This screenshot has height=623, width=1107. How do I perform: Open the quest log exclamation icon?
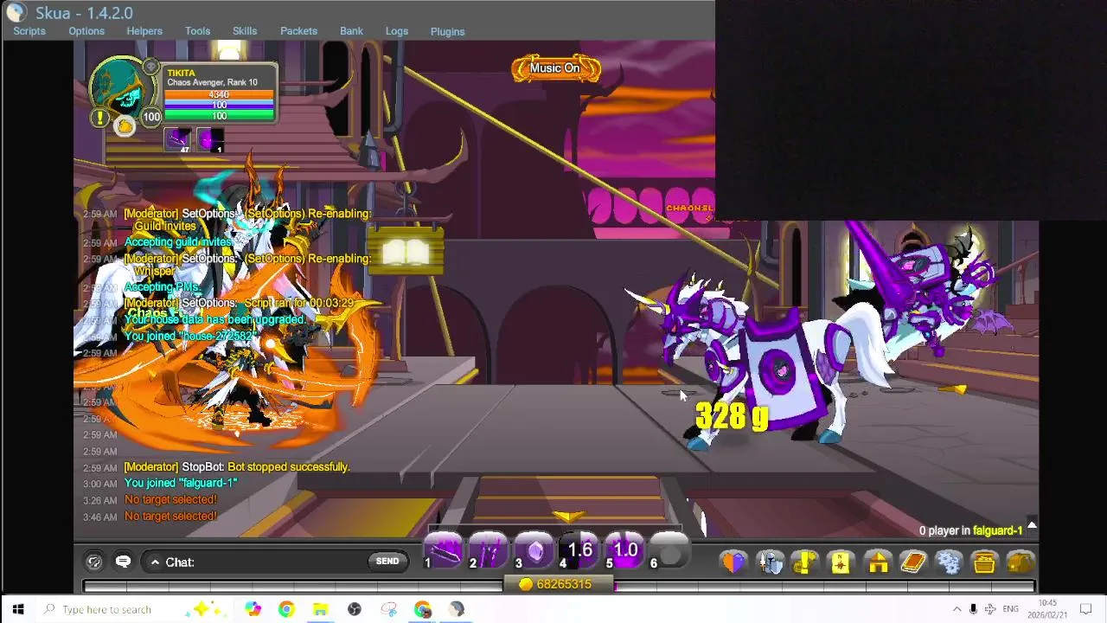[x=805, y=562]
